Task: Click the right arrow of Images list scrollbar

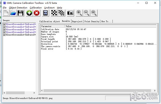Action: pyautogui.click(x=34, y=93)
